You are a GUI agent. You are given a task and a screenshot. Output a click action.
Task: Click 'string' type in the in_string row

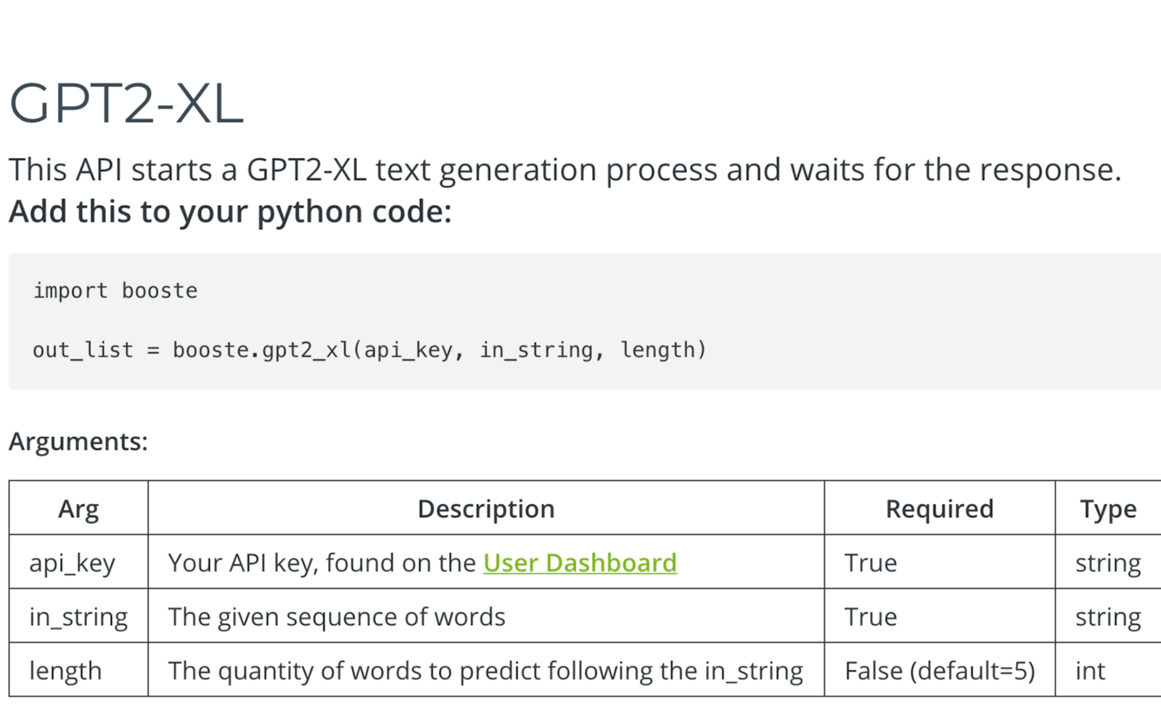click(x=1107, y=617)
